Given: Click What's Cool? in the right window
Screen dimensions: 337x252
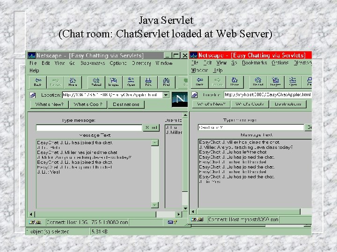Looking at the screenshot, I should 250,104.
